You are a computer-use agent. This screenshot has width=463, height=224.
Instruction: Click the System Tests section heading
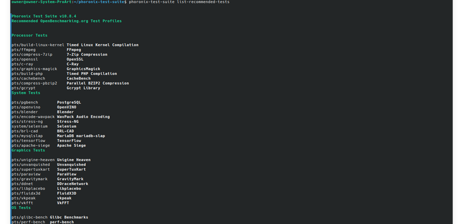(x=26, y=92)
